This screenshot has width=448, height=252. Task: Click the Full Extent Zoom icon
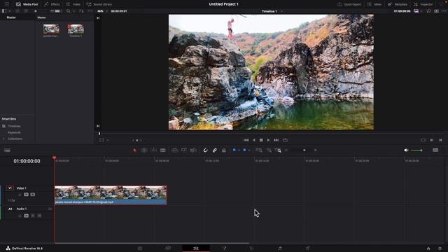pyautogui.click(x=259, y=150)
